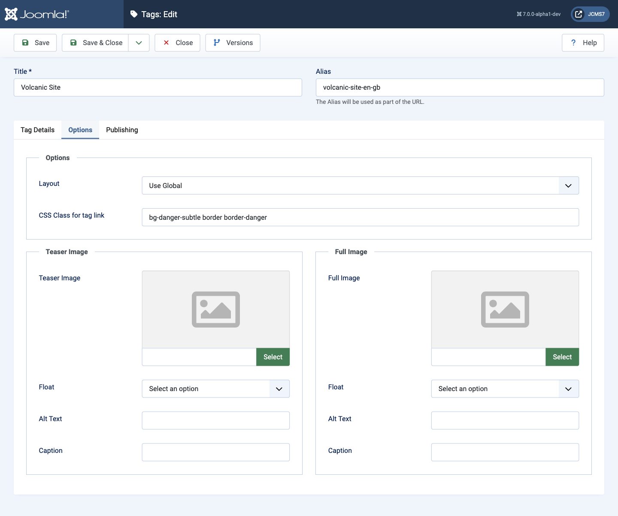This screenshot has height=516, width=618.
Task: Open the Full Image Float dropdown
Action: (505, 389)
